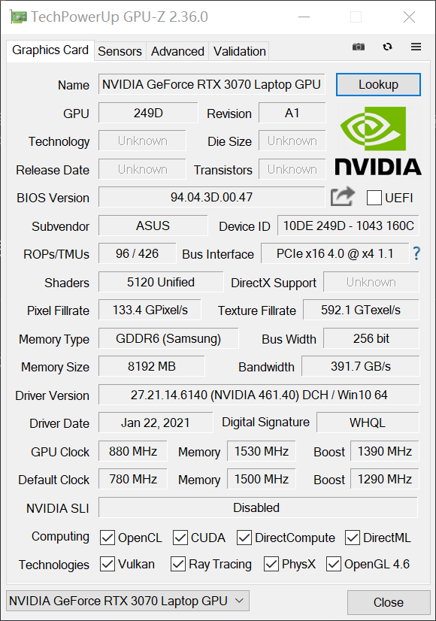Toggle the DirectML checkbox
This screenshot has height=621, width=436.
pos(353,538)
